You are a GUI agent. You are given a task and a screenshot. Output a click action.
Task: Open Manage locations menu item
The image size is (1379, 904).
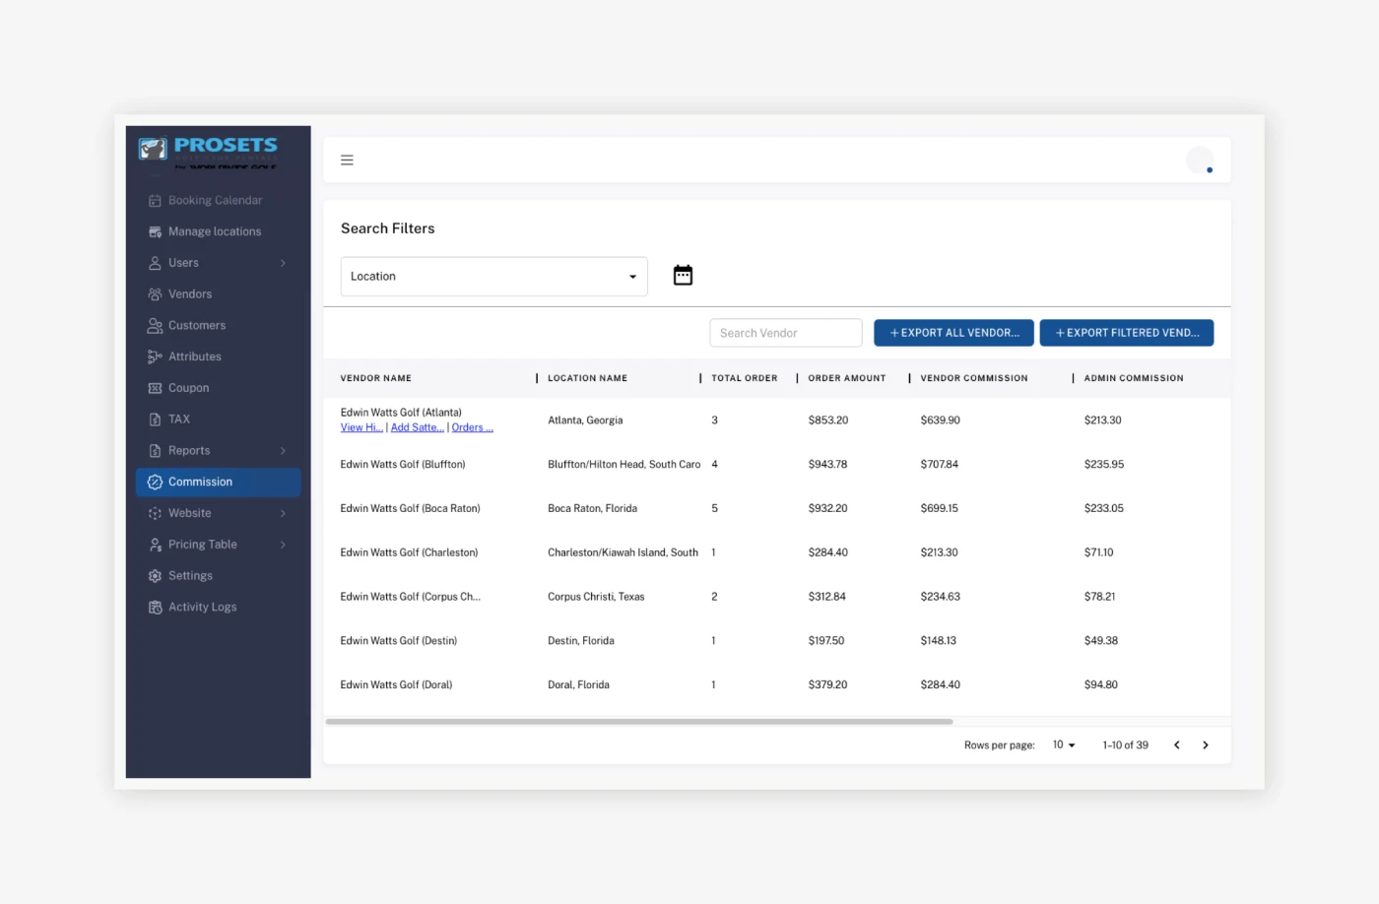[x=215, y=231]
